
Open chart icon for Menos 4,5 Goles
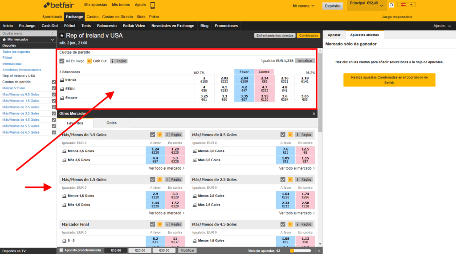195,241
